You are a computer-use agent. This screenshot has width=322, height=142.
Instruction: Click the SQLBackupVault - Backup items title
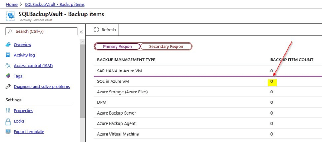click(x=61, y=14)
